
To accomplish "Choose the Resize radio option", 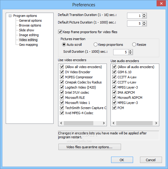I will click(x=134, y=45).
